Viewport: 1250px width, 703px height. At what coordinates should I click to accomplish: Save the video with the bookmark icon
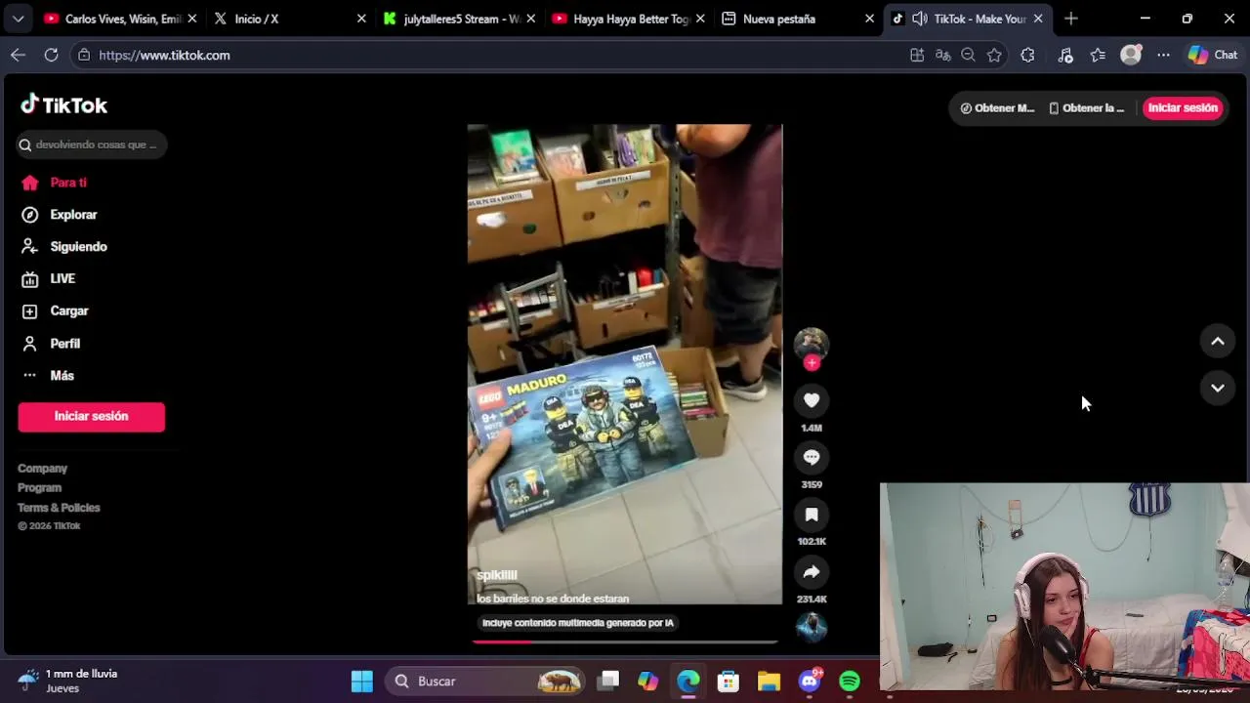click(812, 515)
